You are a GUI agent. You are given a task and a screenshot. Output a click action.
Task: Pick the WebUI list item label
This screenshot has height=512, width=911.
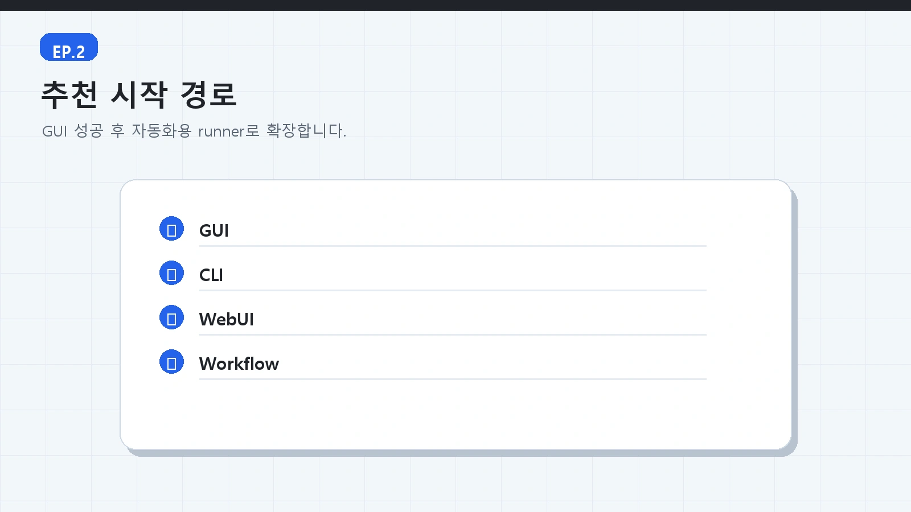(x=227, y=319)
